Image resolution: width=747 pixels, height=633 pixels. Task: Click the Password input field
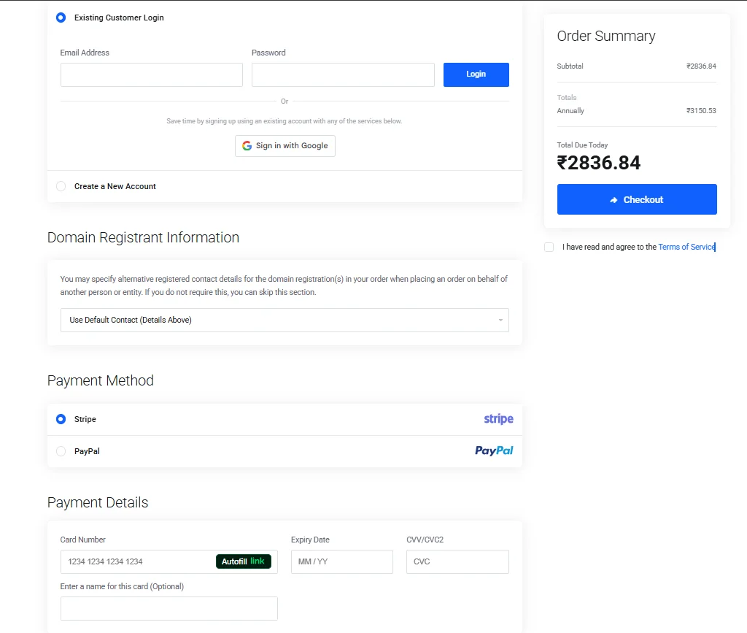pos(343,74)
